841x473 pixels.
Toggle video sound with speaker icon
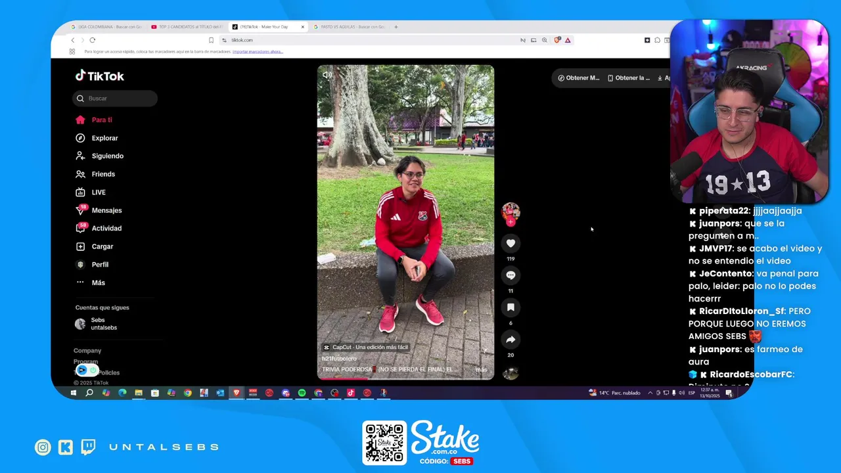click(x=327, y=75)
